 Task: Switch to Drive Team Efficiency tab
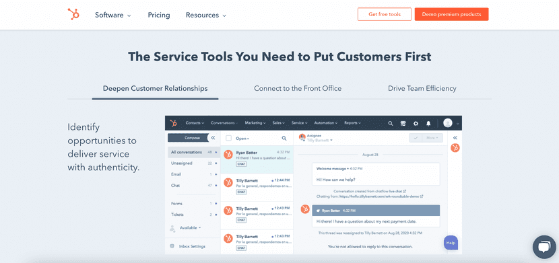point(422,88)
